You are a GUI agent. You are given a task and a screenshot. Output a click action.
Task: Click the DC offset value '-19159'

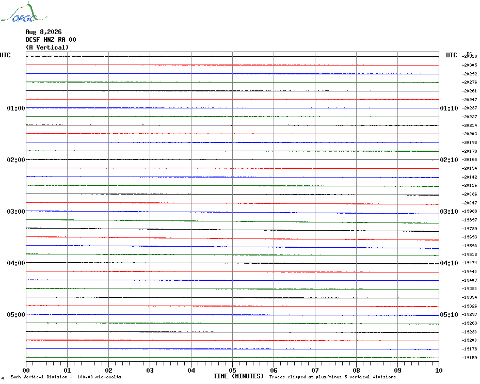[469, 358]
